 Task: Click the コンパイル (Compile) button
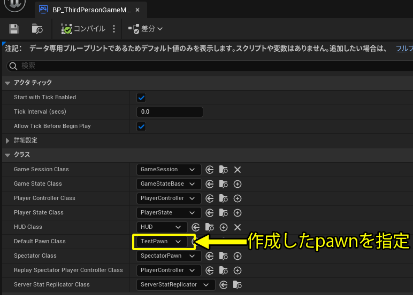[83, 29]
